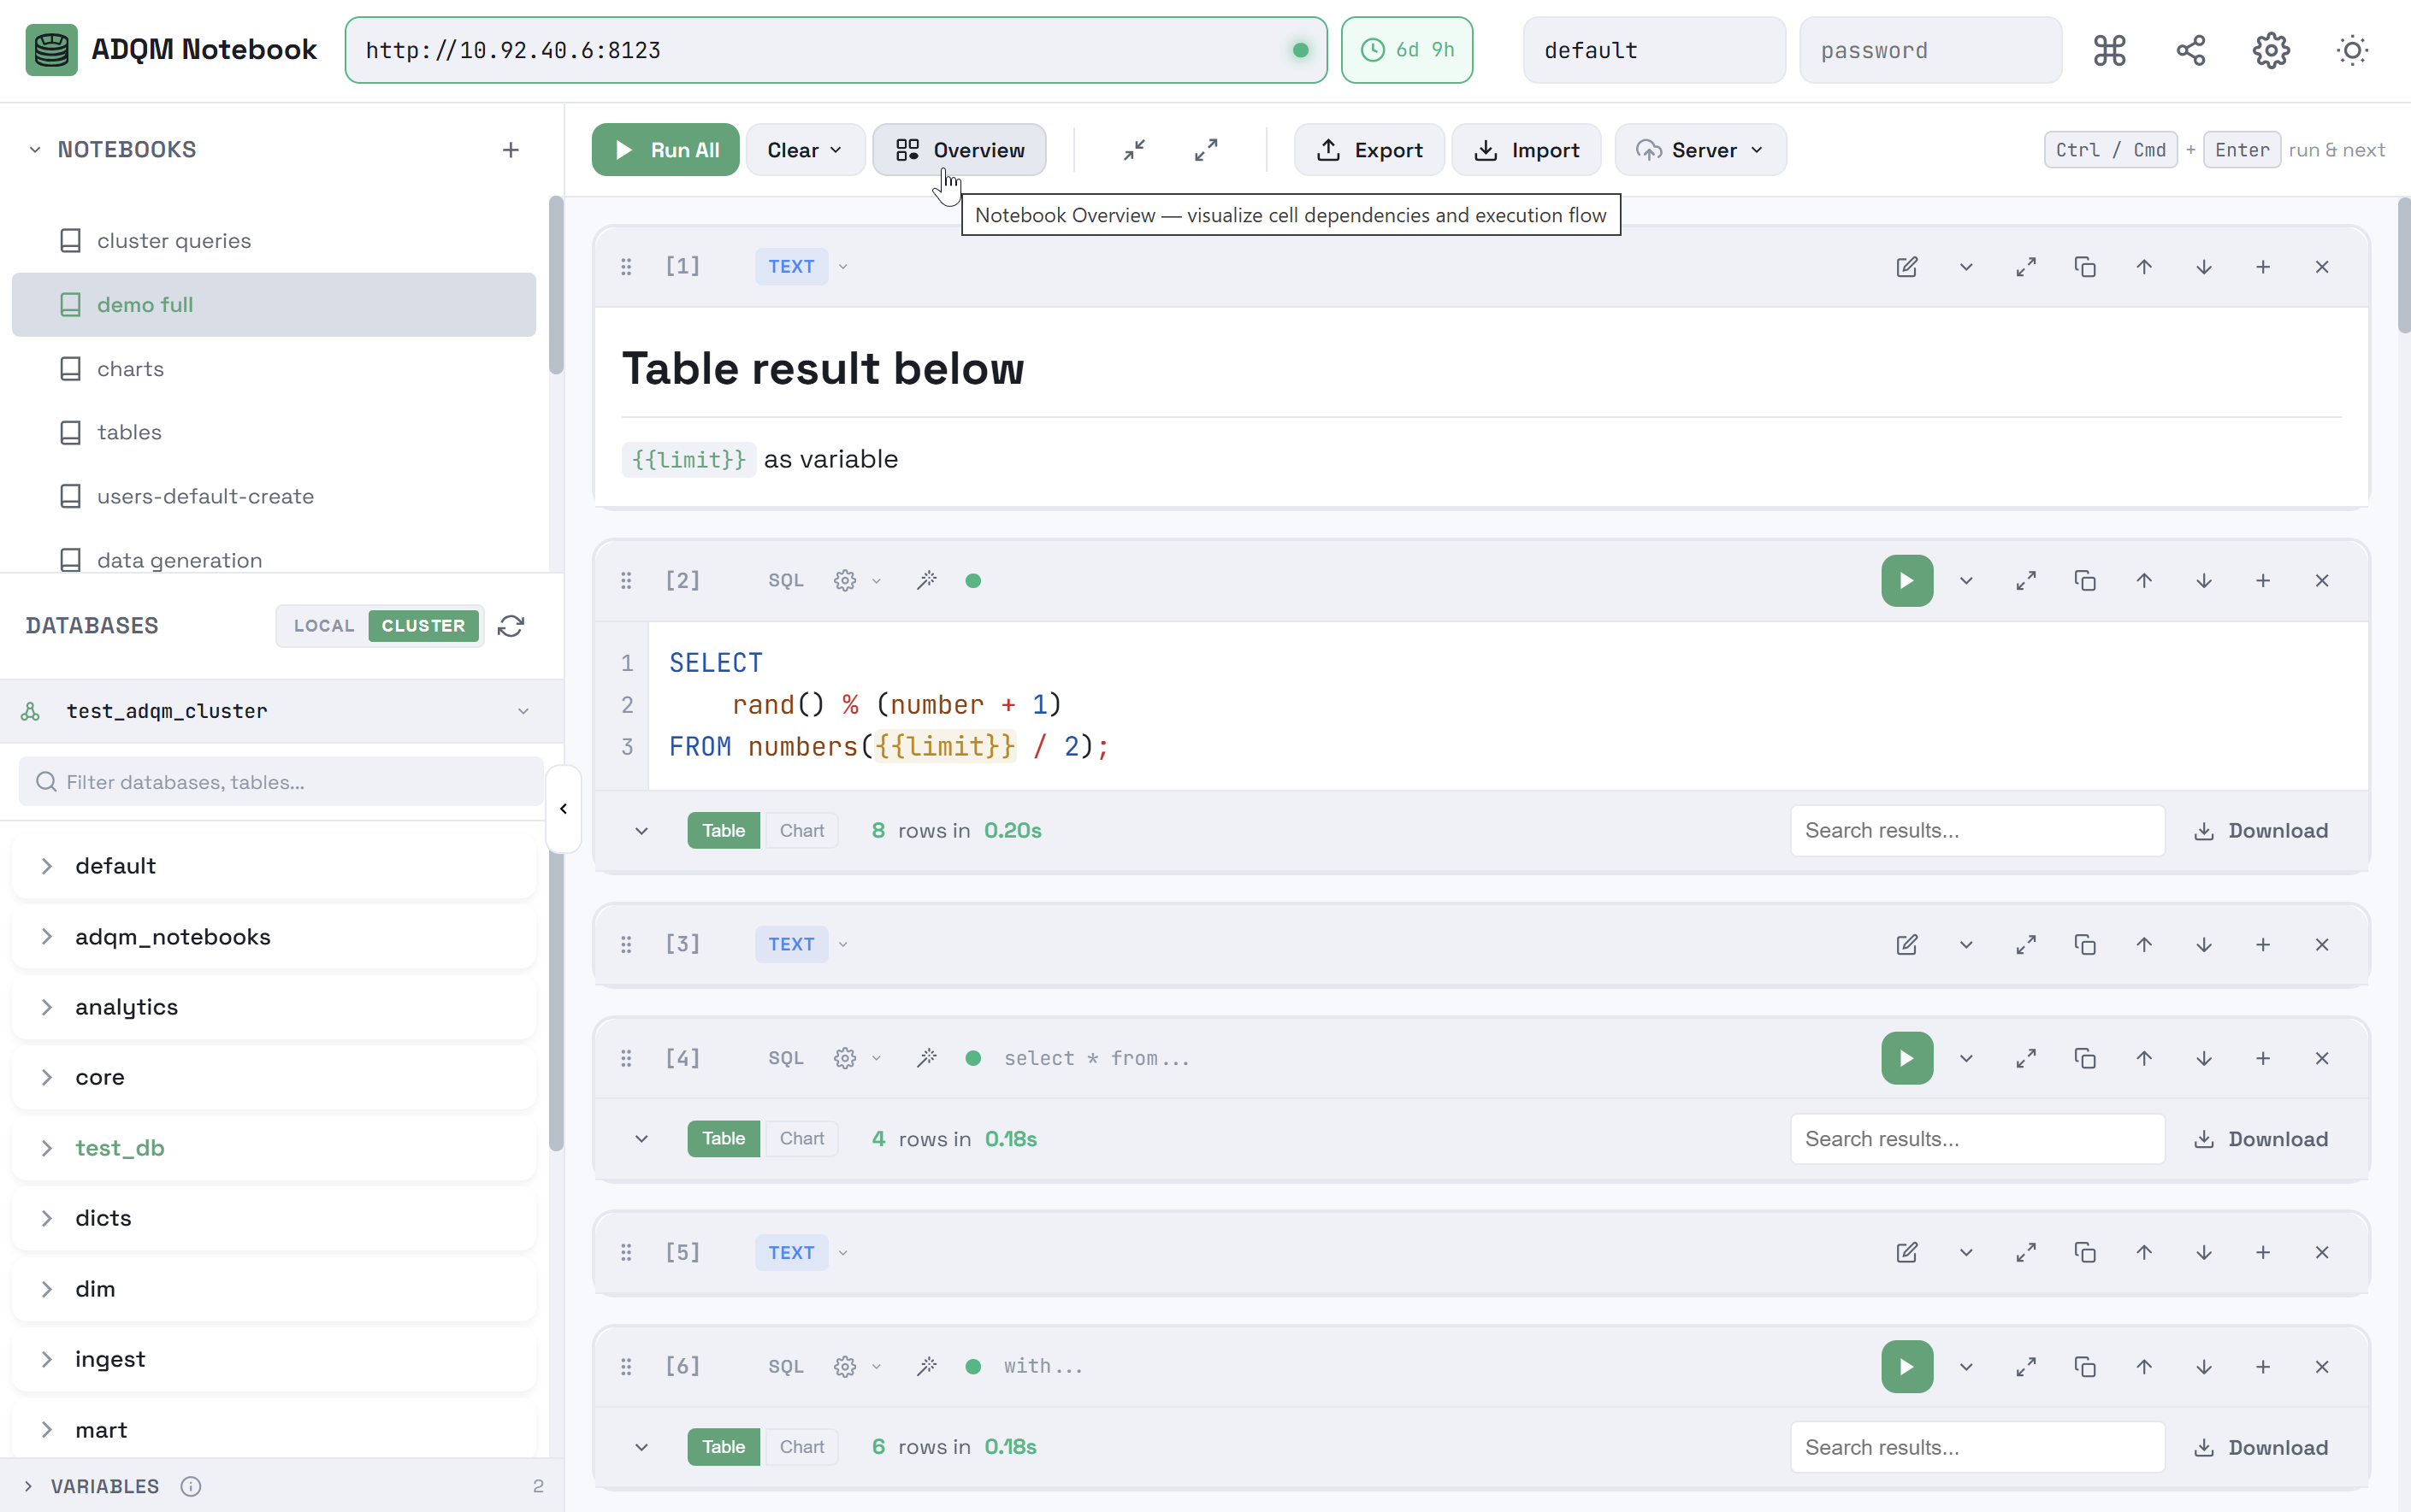
Task: Run cell [2] play button
Action: pyautogui.click(x=1906, y=581)
